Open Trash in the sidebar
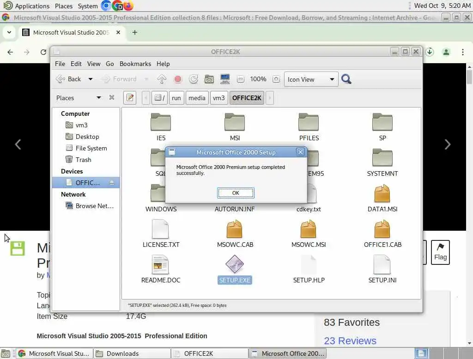 point(85,160)
